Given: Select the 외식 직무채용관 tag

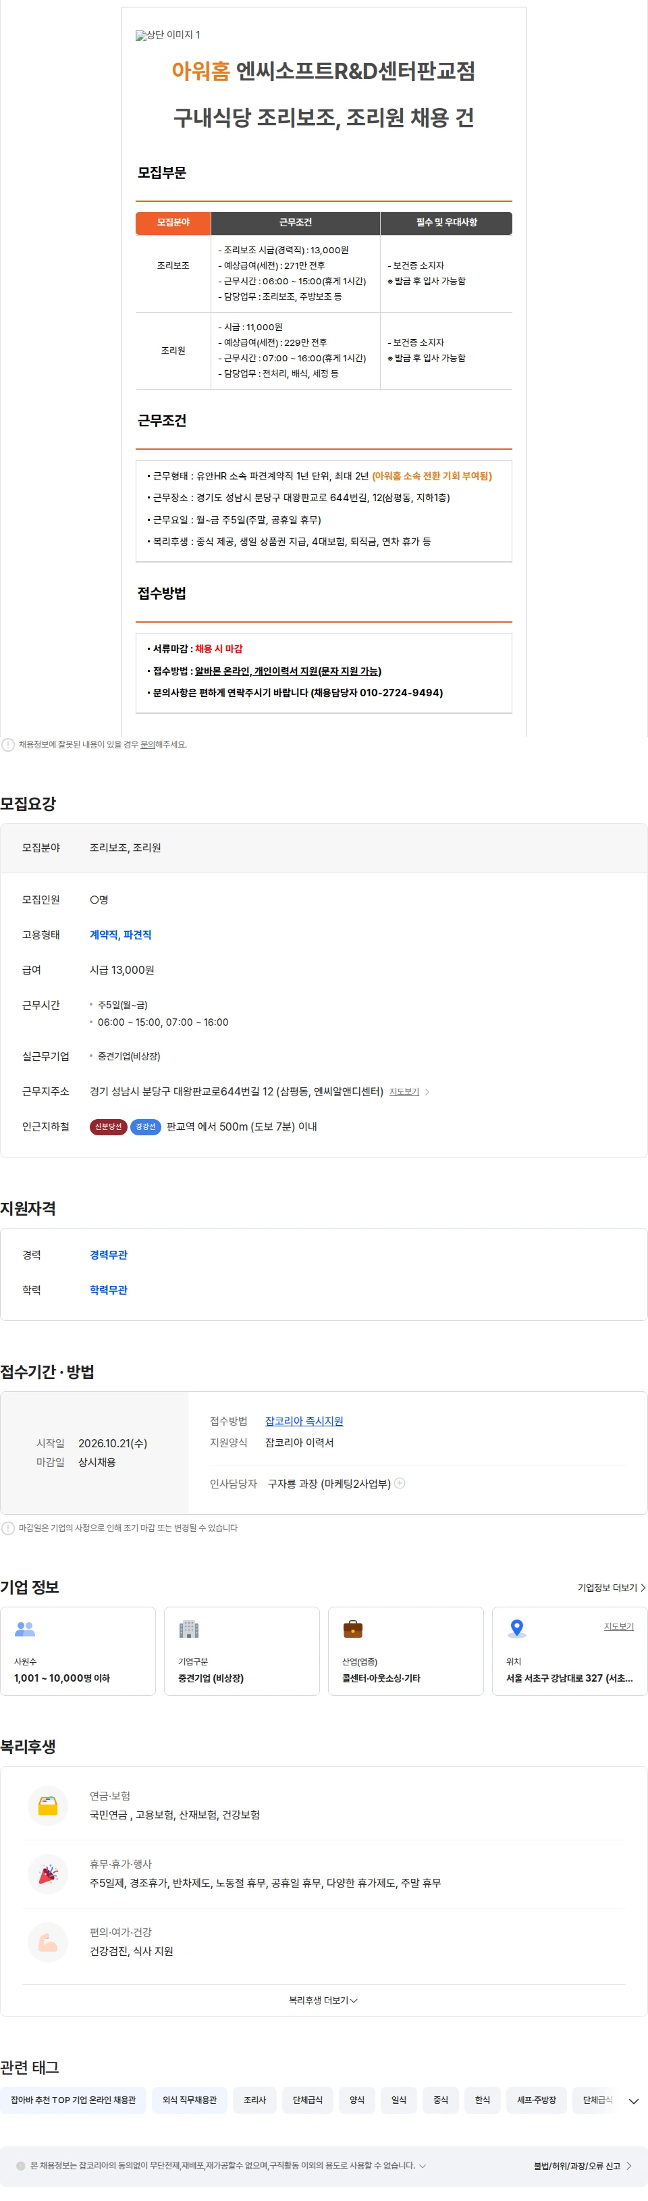Looking at the screenshot, I should click(190, 2099).
